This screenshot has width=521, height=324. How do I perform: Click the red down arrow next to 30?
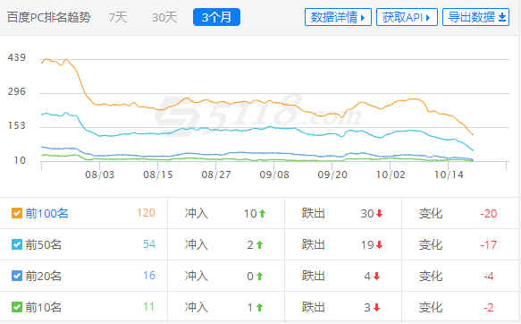tap(380, 213)
